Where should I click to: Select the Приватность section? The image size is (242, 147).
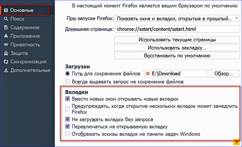click(x=27, y=45)
